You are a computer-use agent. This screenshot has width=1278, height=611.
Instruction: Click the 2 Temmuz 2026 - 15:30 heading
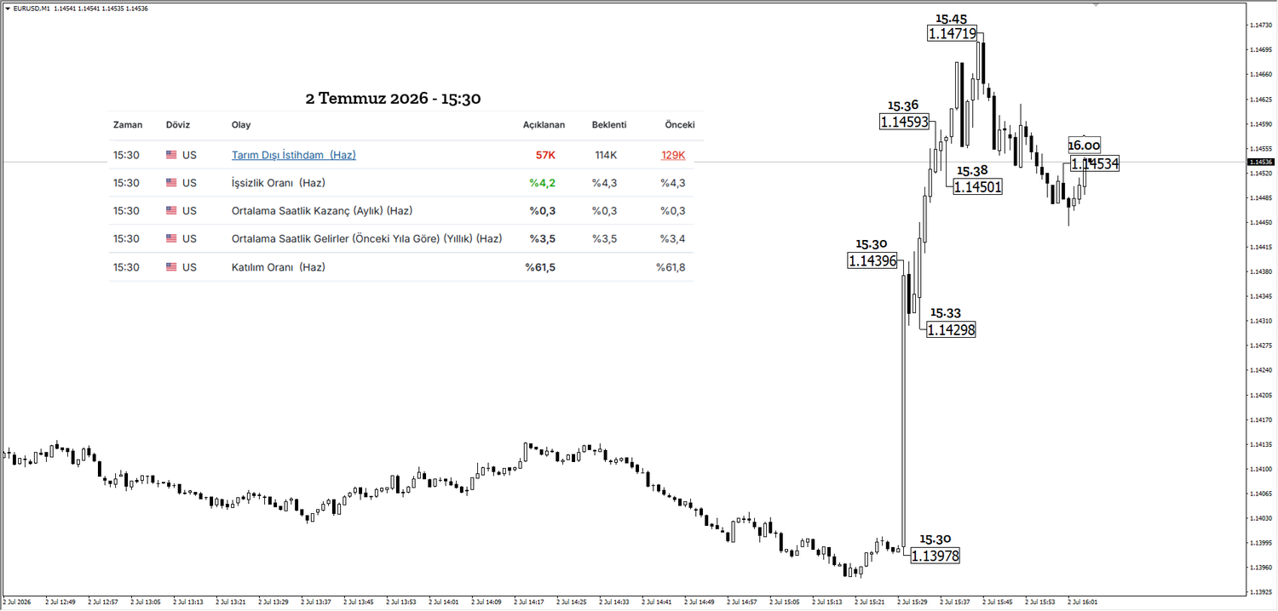point(394,99)
